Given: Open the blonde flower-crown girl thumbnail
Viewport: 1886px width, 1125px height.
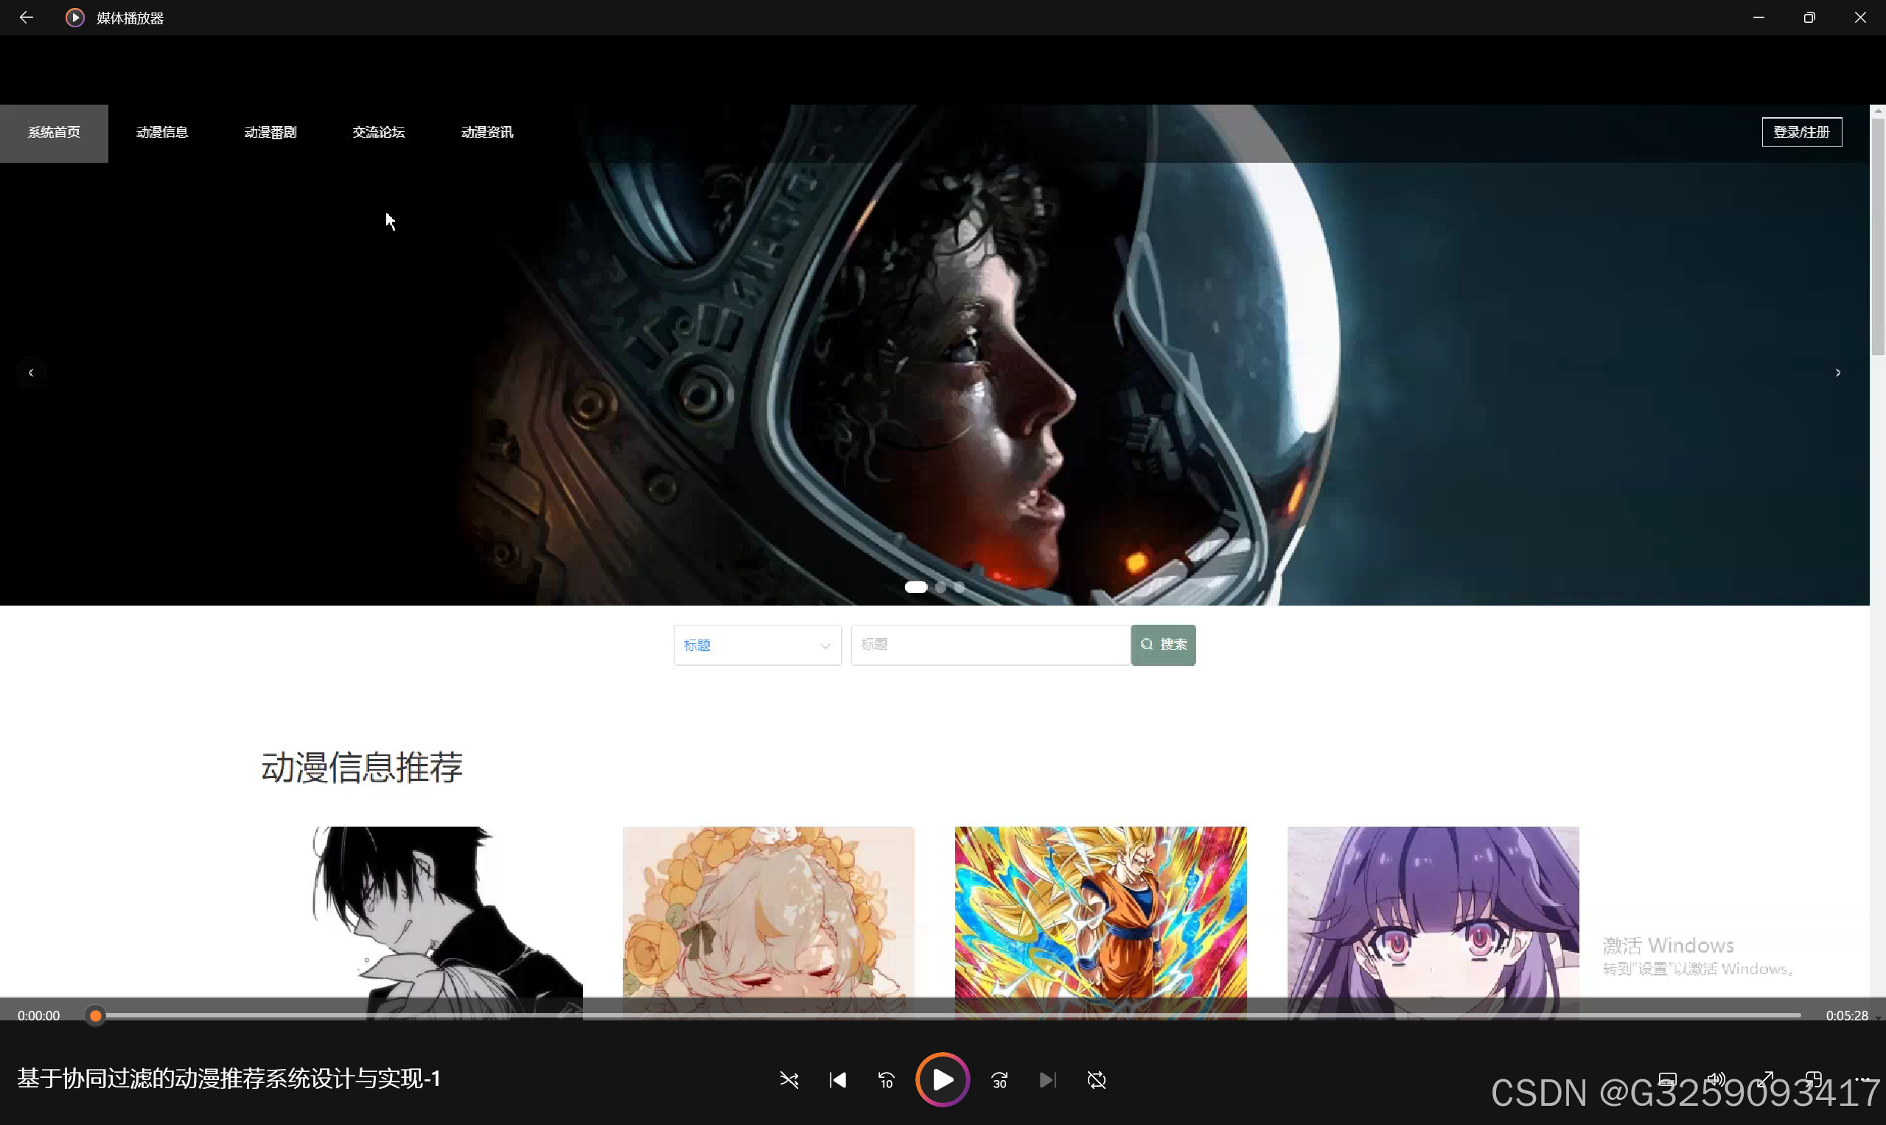Looking at the screenshot, I should [768, 923].
